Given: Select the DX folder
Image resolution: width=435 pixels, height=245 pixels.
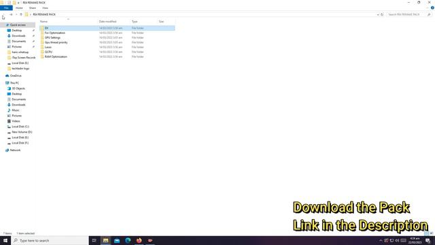Looking at the screenshot, I should pyautogui.click(x=107, y=28).
